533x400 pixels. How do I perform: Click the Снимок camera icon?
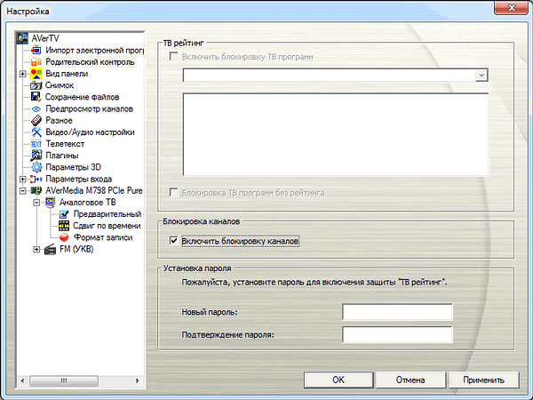click(x=36, y=85)
